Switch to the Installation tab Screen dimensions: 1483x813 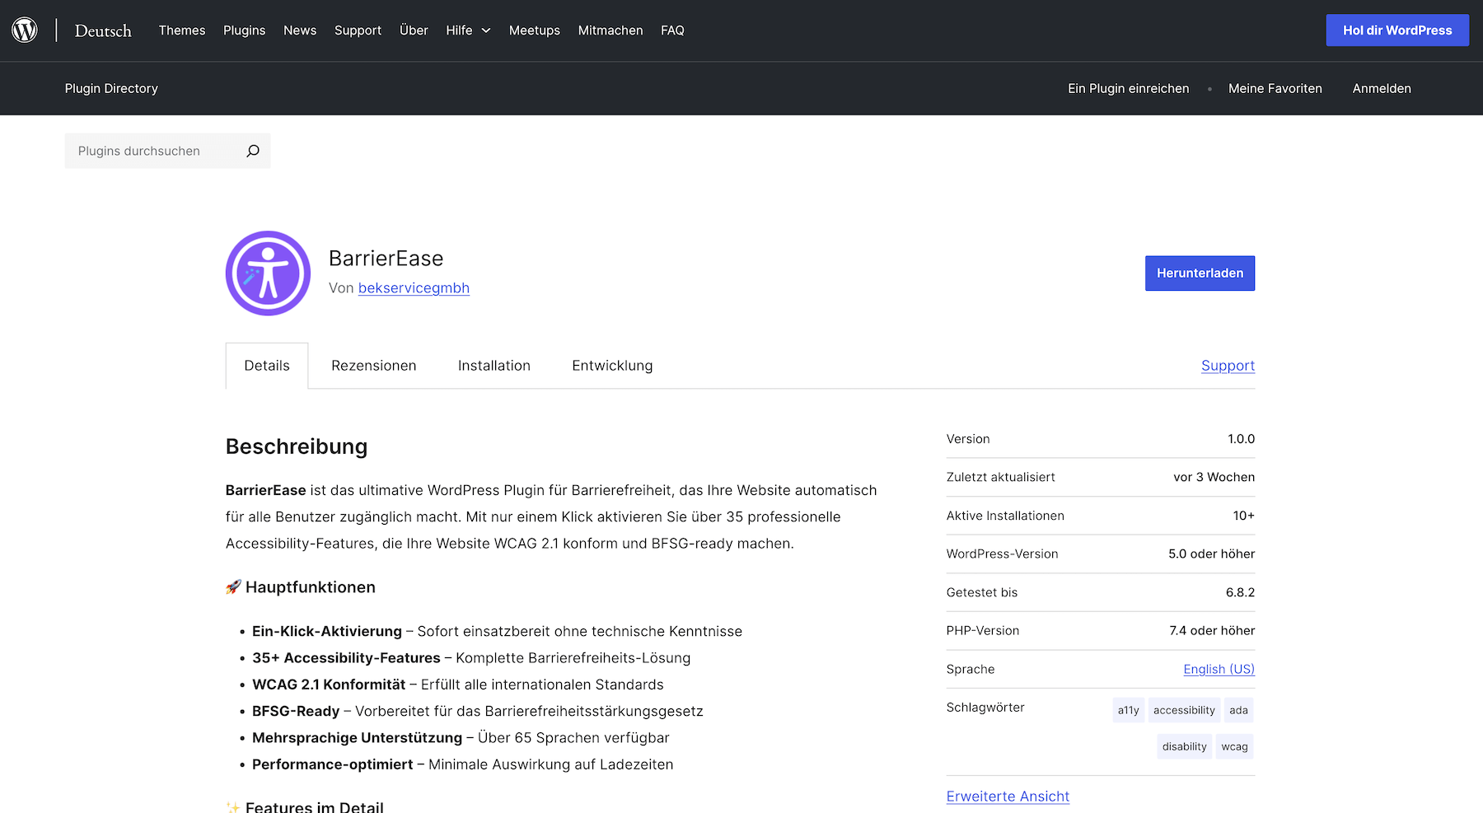point(494,366)
